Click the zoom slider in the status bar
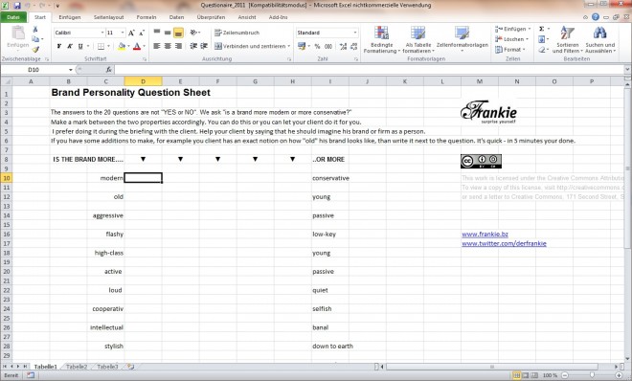Screen dimensions: 632x381 click(x=592, y=375)
